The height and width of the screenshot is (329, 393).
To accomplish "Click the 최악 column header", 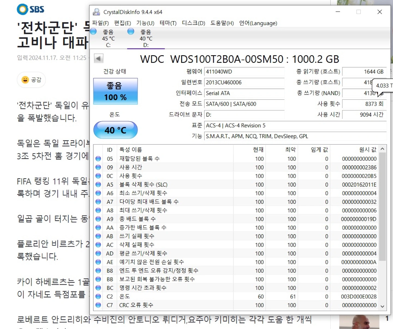I will tap(282, 149).
